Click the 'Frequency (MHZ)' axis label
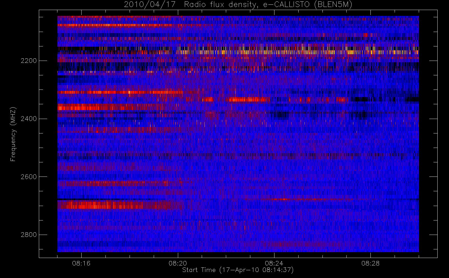This screenshot has height=278, width=449. tap(13, 134)
